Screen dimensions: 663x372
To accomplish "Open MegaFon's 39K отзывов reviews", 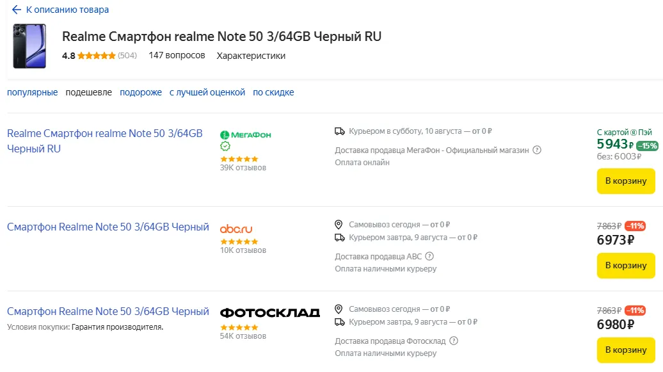I will 243,168.
